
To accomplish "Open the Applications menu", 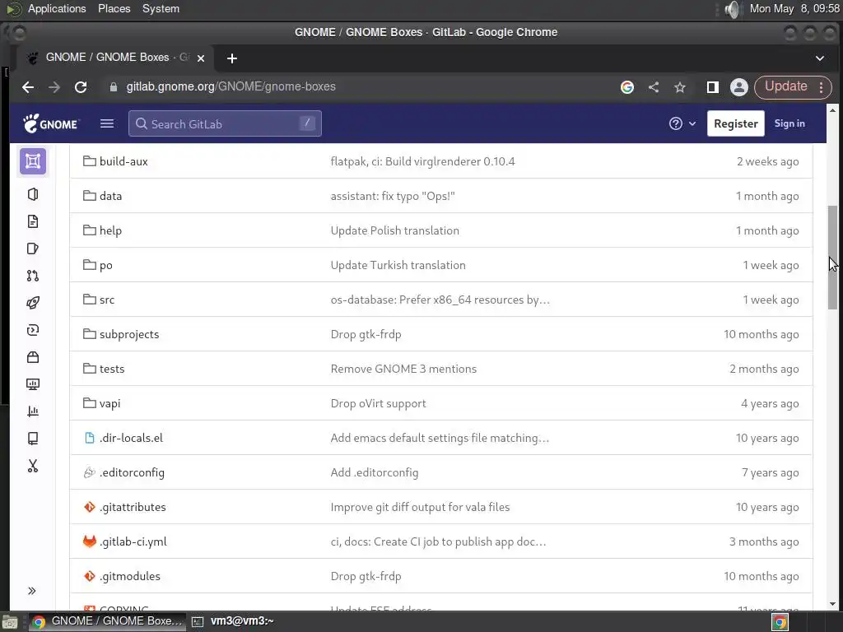I will pos(57,8).
